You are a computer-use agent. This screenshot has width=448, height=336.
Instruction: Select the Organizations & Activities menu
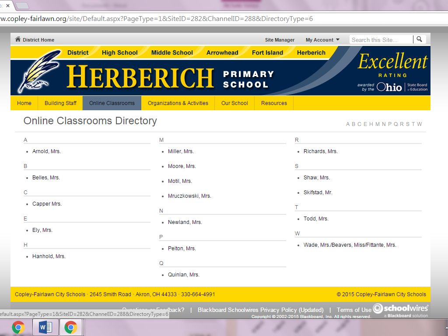178,103
